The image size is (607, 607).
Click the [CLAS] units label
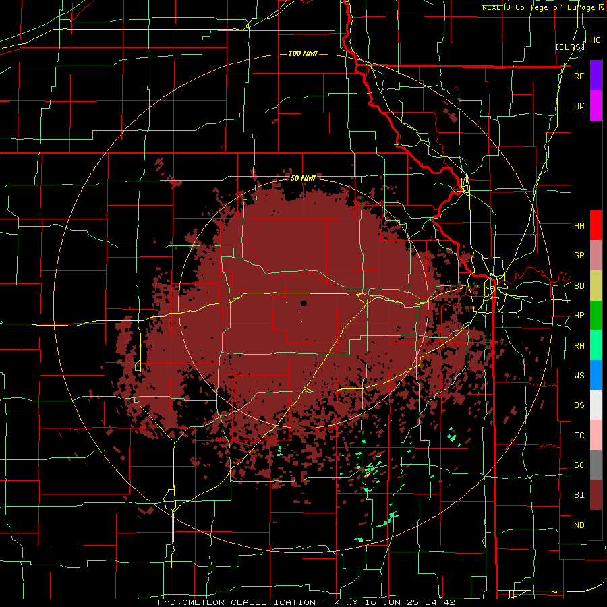coord(569,47)
